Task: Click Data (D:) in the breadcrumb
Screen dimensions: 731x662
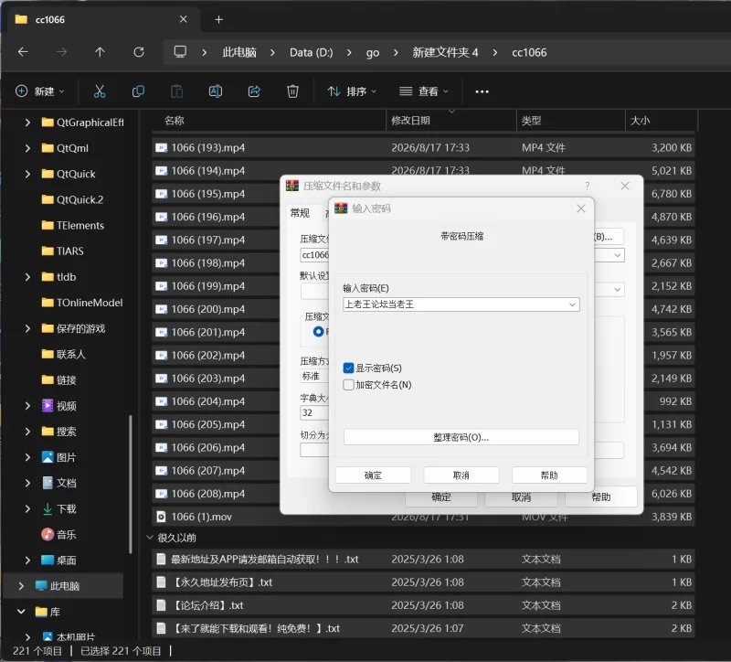Action: click(x=311, y=52)
